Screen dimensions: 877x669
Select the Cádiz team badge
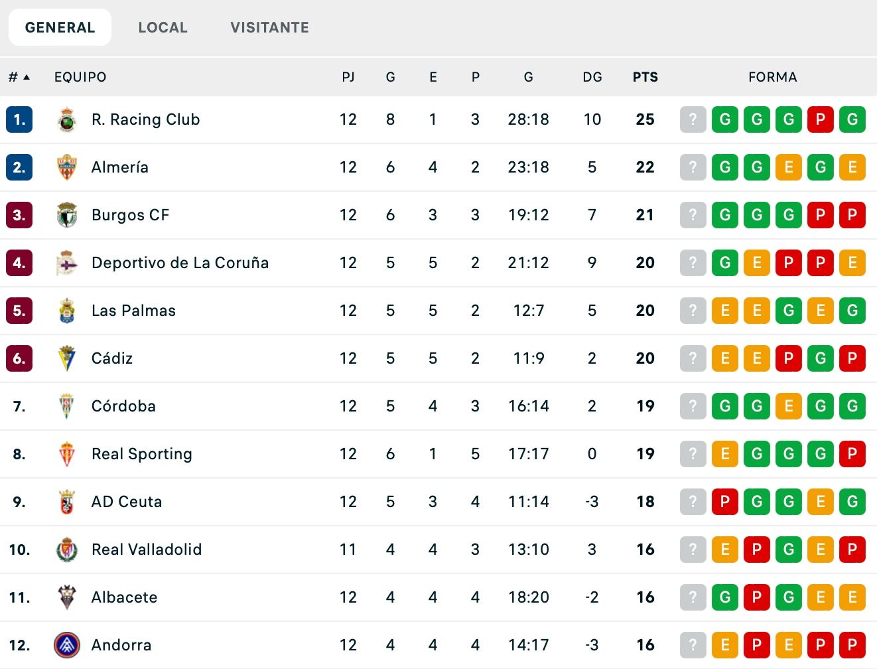click(x=66, y=358)
